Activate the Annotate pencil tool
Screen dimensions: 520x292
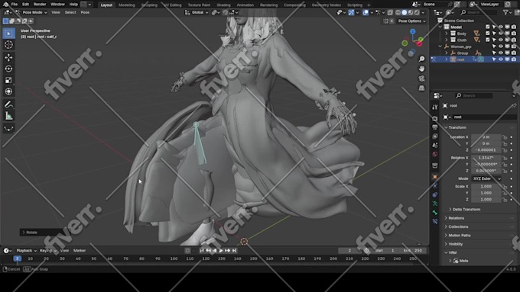tap(8, 104)
